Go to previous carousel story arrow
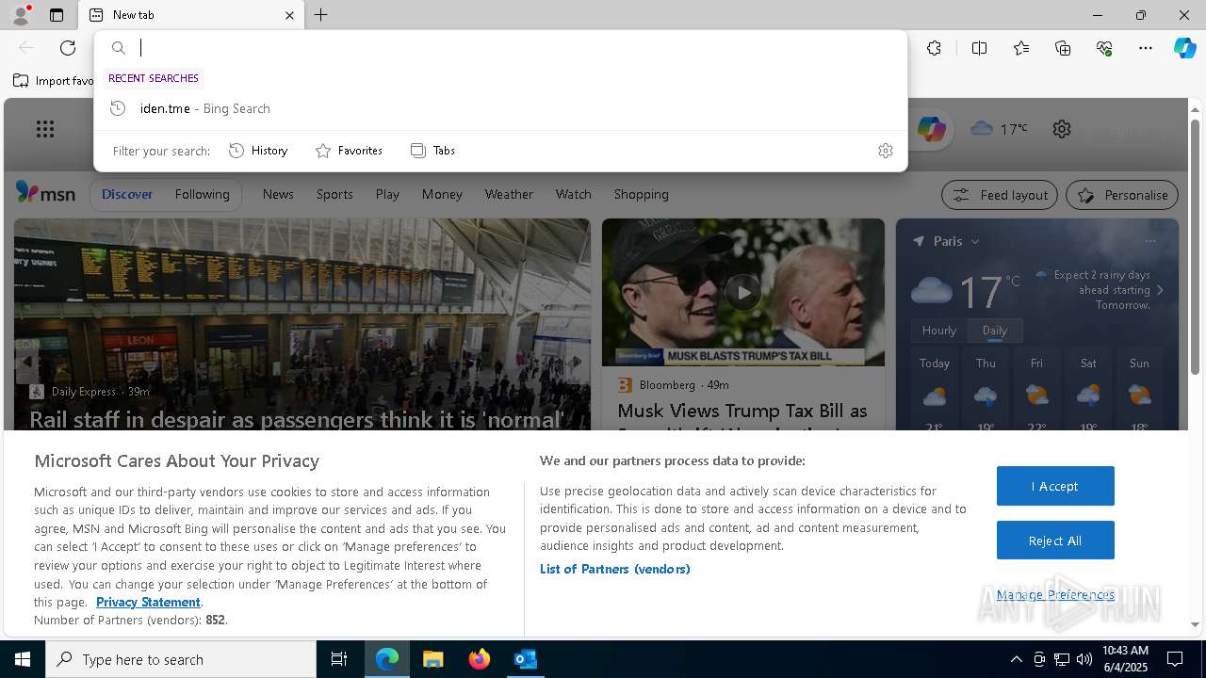The height and width of the screenshot is (678, 1206). 27,362
